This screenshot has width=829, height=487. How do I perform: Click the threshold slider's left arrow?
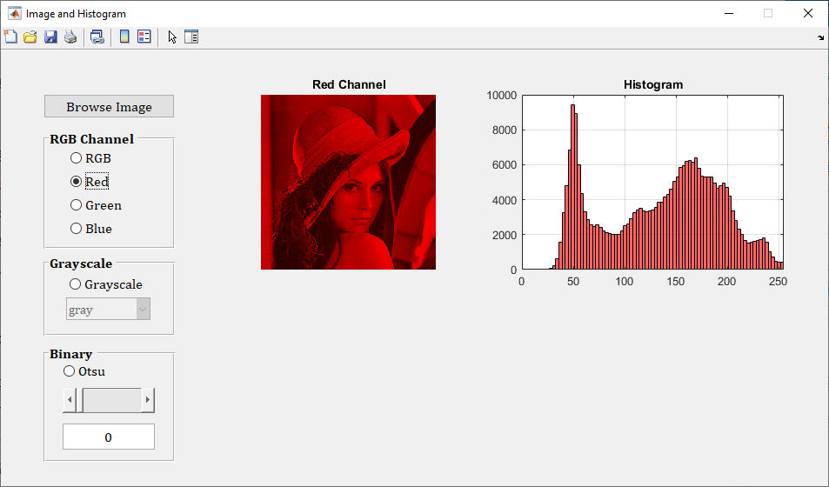[70, 401]
